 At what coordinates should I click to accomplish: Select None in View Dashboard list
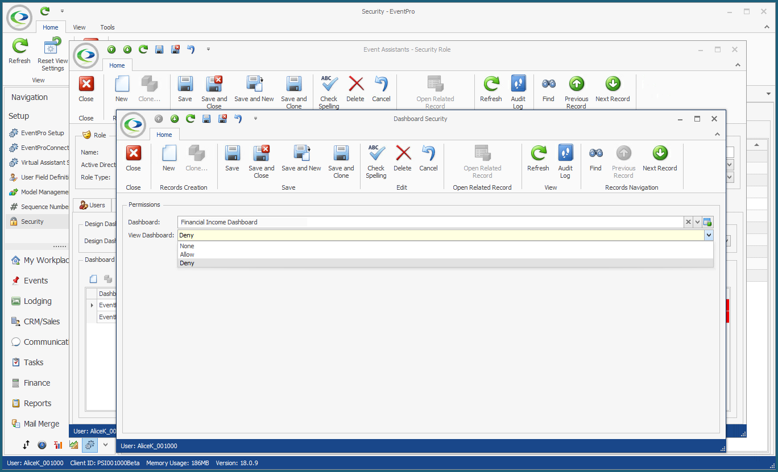(445, 246)
